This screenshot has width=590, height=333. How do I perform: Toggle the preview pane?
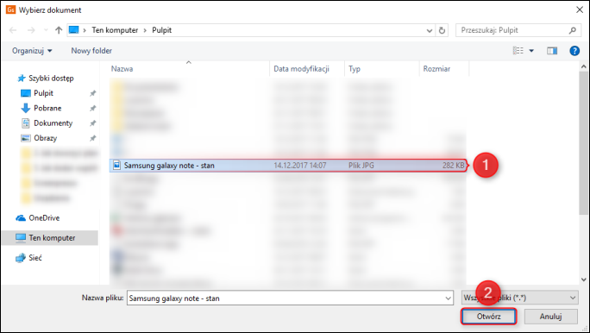(x=552, y=50)
